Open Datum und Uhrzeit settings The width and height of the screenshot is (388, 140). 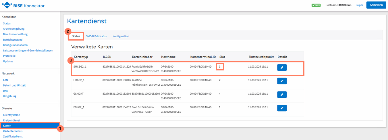click(x=14, y=85)
